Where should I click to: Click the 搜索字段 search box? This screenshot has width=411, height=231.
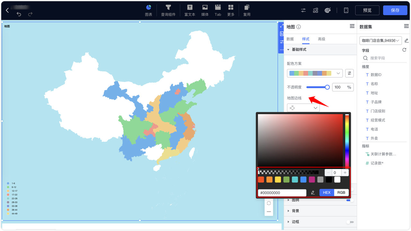coord(384,58)
